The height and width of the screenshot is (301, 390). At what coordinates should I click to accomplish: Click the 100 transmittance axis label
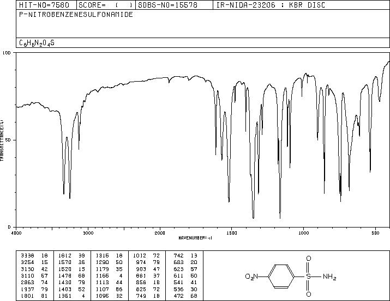(7, 53)
